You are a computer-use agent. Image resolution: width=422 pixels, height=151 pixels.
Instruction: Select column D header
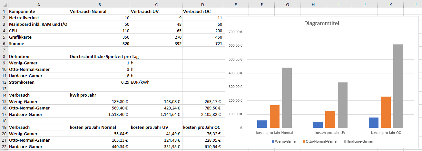tap(202, 4)
